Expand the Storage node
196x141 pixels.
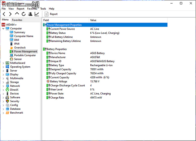click(3, 82)
